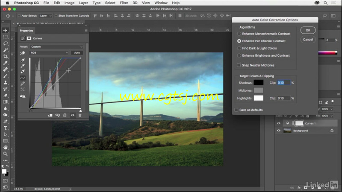Screen dimensions: 342x192
Task: Select the Move tool in the toolbar
Action: (5, 30)
